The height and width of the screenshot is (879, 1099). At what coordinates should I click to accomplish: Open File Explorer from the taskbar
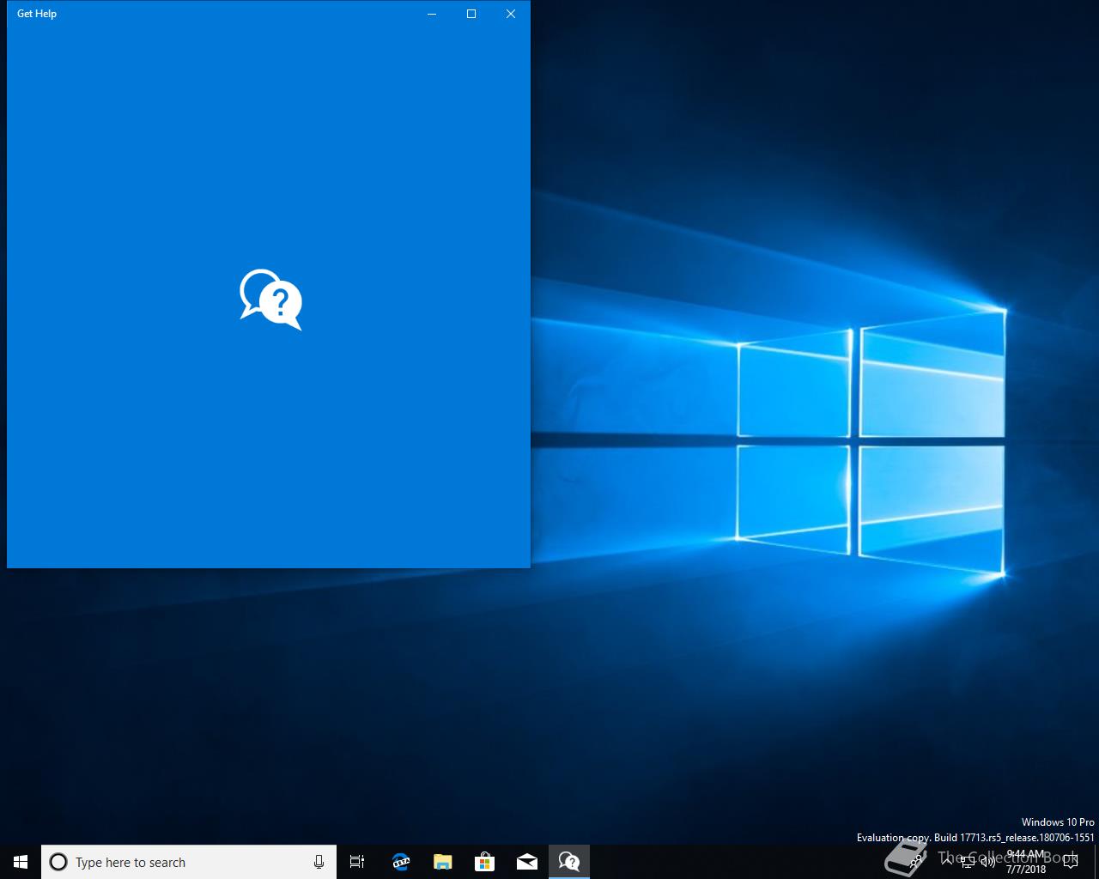click(x=442, y=862)
